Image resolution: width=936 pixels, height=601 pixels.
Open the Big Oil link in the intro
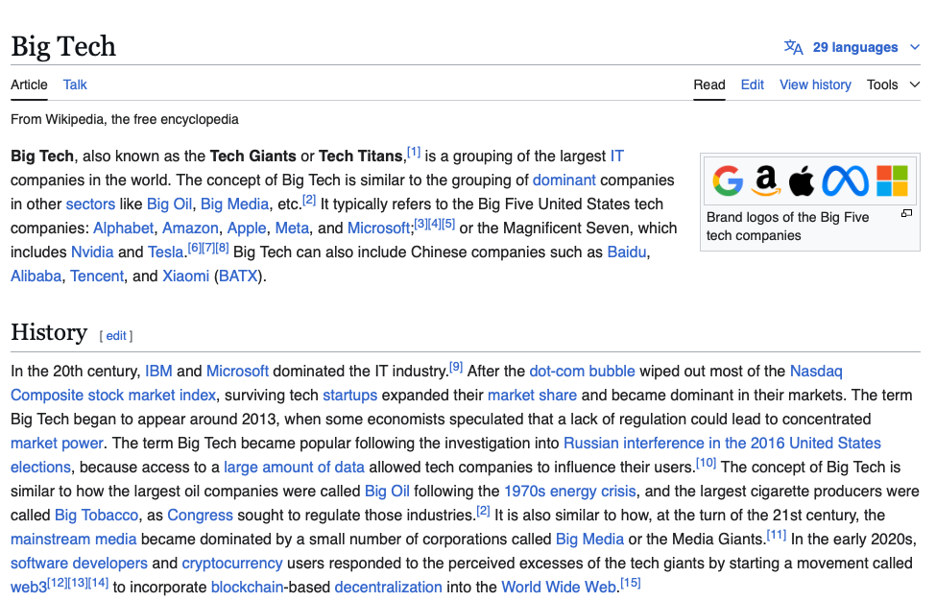170,204
